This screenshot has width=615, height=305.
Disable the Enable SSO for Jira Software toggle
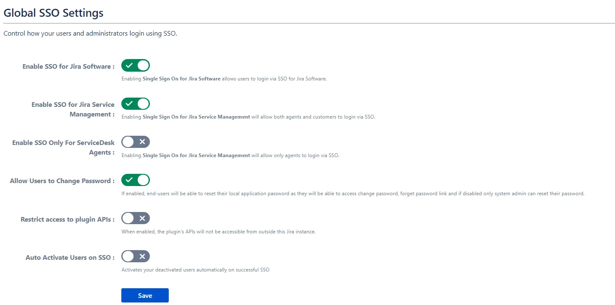136,65
